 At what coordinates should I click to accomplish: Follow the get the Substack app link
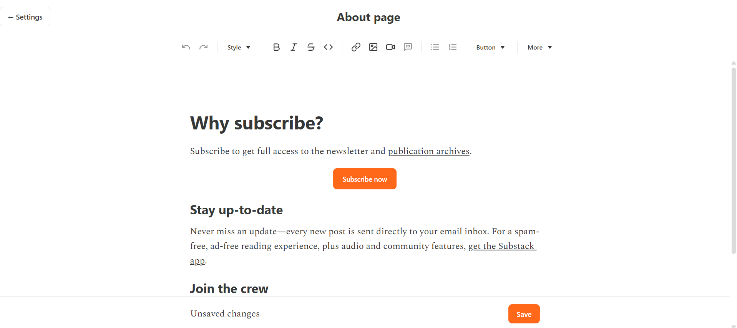coord(502,246)
